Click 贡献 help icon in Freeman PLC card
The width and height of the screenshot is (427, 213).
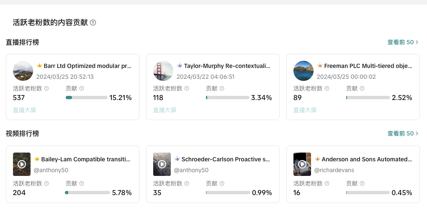click(x=362, y=88)
